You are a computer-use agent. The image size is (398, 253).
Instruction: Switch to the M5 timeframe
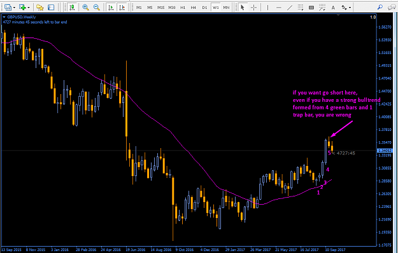[150, 8]
